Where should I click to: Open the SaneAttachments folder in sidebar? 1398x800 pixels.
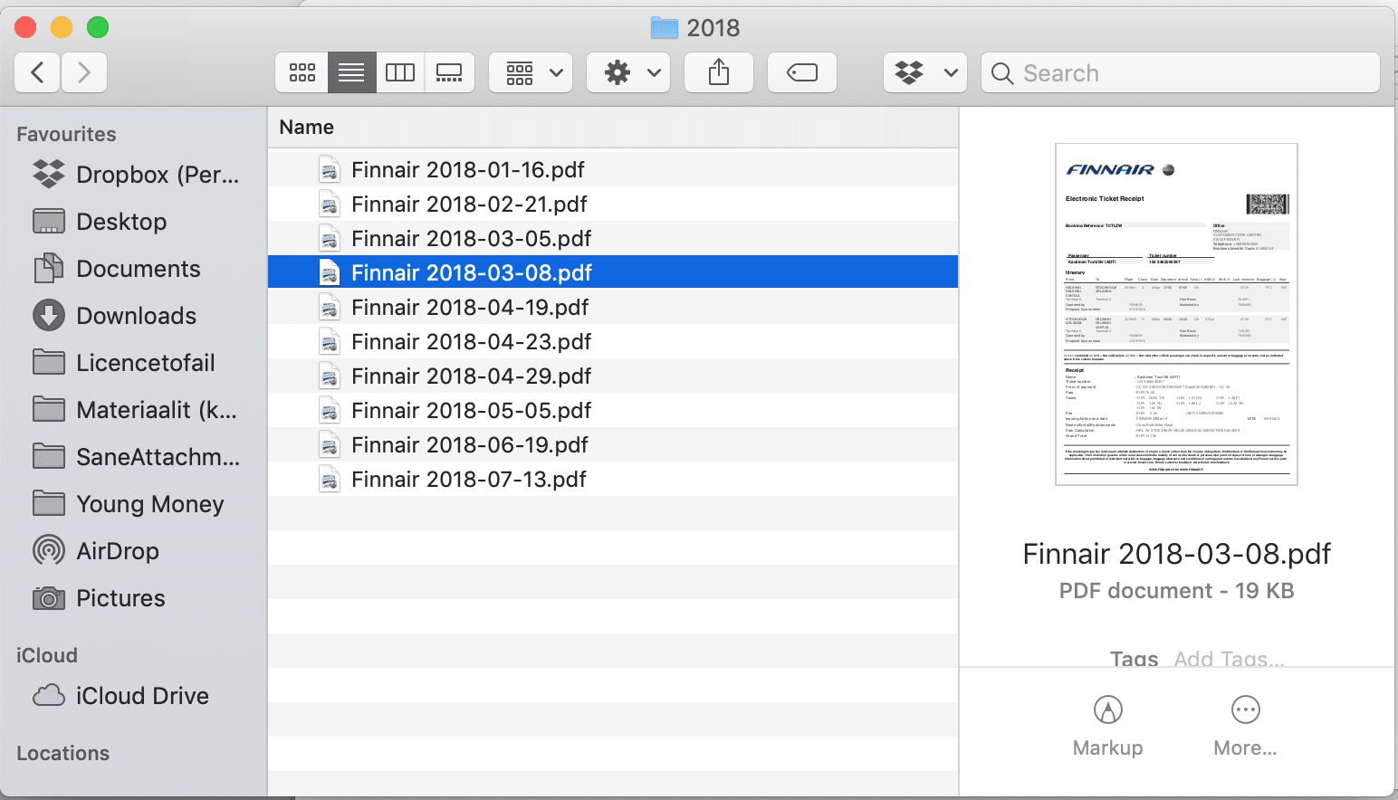[137, 457]
